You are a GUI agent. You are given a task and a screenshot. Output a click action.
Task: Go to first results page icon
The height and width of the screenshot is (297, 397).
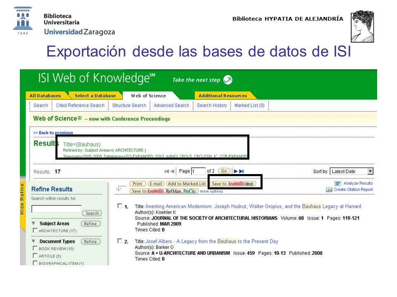167,171
